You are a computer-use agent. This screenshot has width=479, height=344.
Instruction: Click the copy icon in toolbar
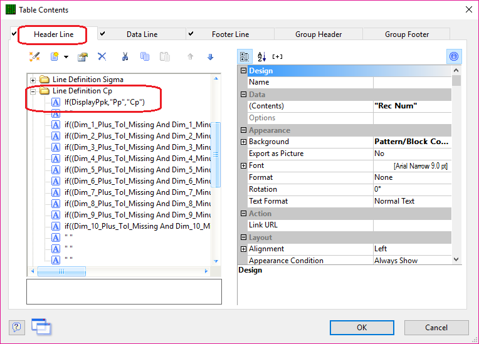click(x=145, y=56)
